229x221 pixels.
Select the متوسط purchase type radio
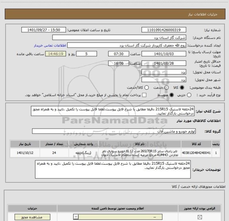[x=171, y=95]
